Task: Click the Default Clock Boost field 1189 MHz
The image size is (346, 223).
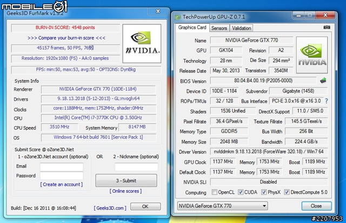Action: pos(315,172)
